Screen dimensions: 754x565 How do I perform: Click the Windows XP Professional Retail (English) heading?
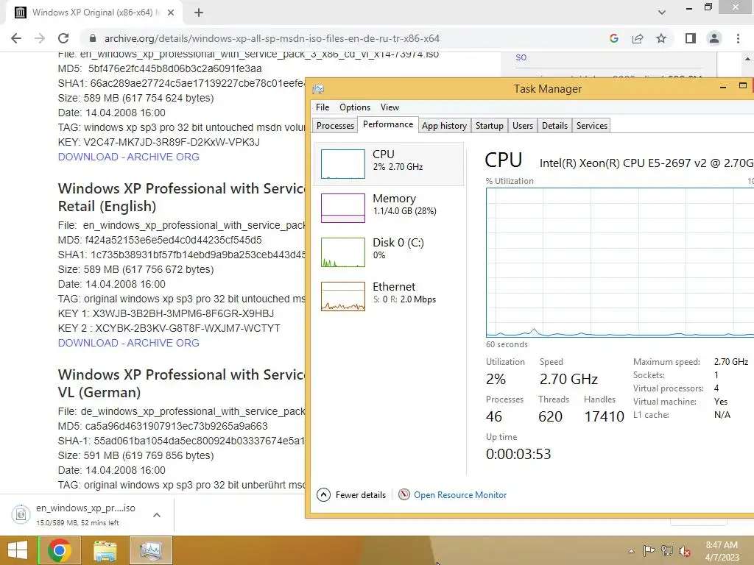click(x=181, y=197)
